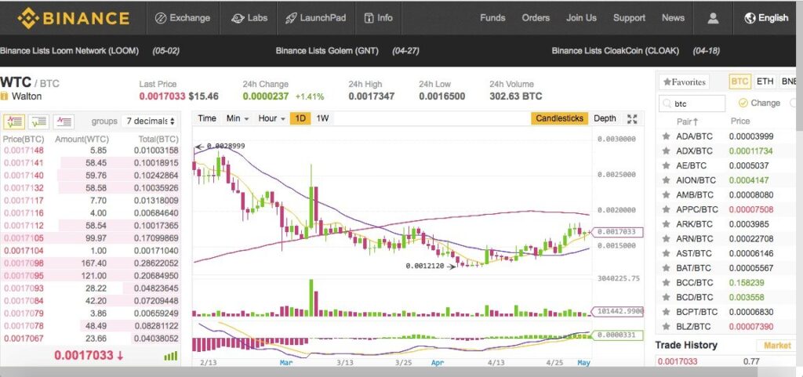Select the Time chart interval
The height and width of the screenshot is (377, 803).
tap(207, 118)
